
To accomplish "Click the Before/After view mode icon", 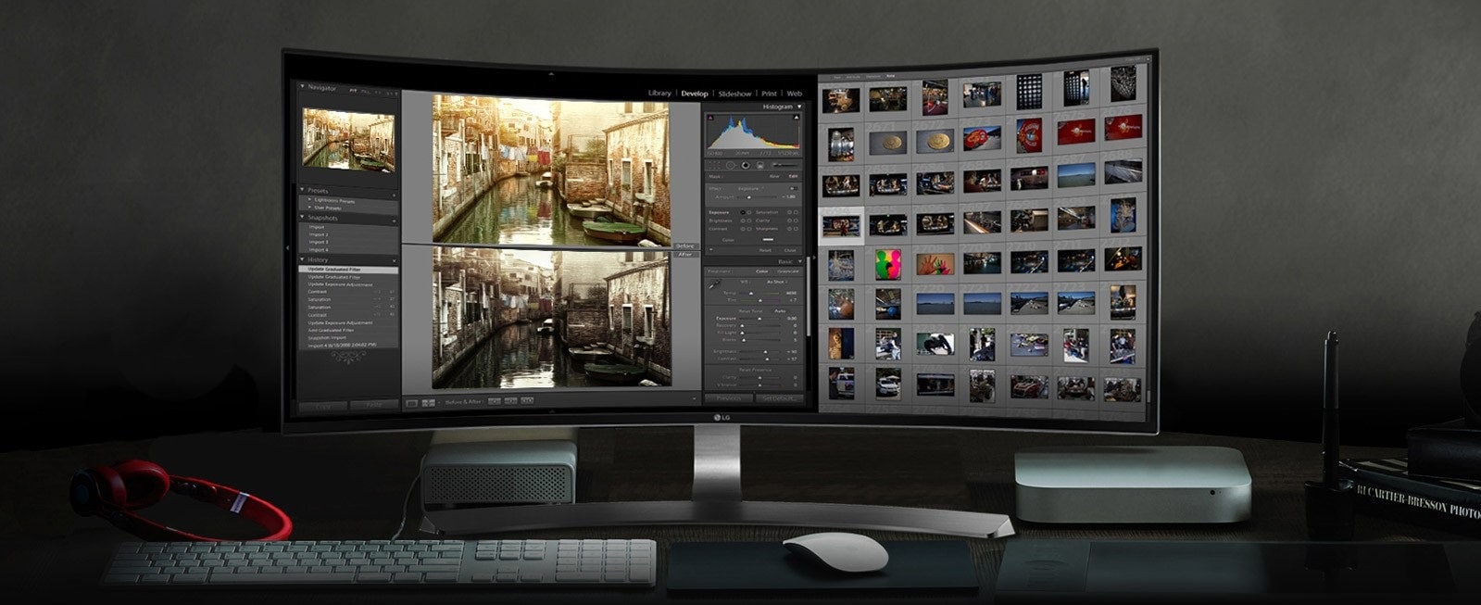I will (x=428, y=403).
